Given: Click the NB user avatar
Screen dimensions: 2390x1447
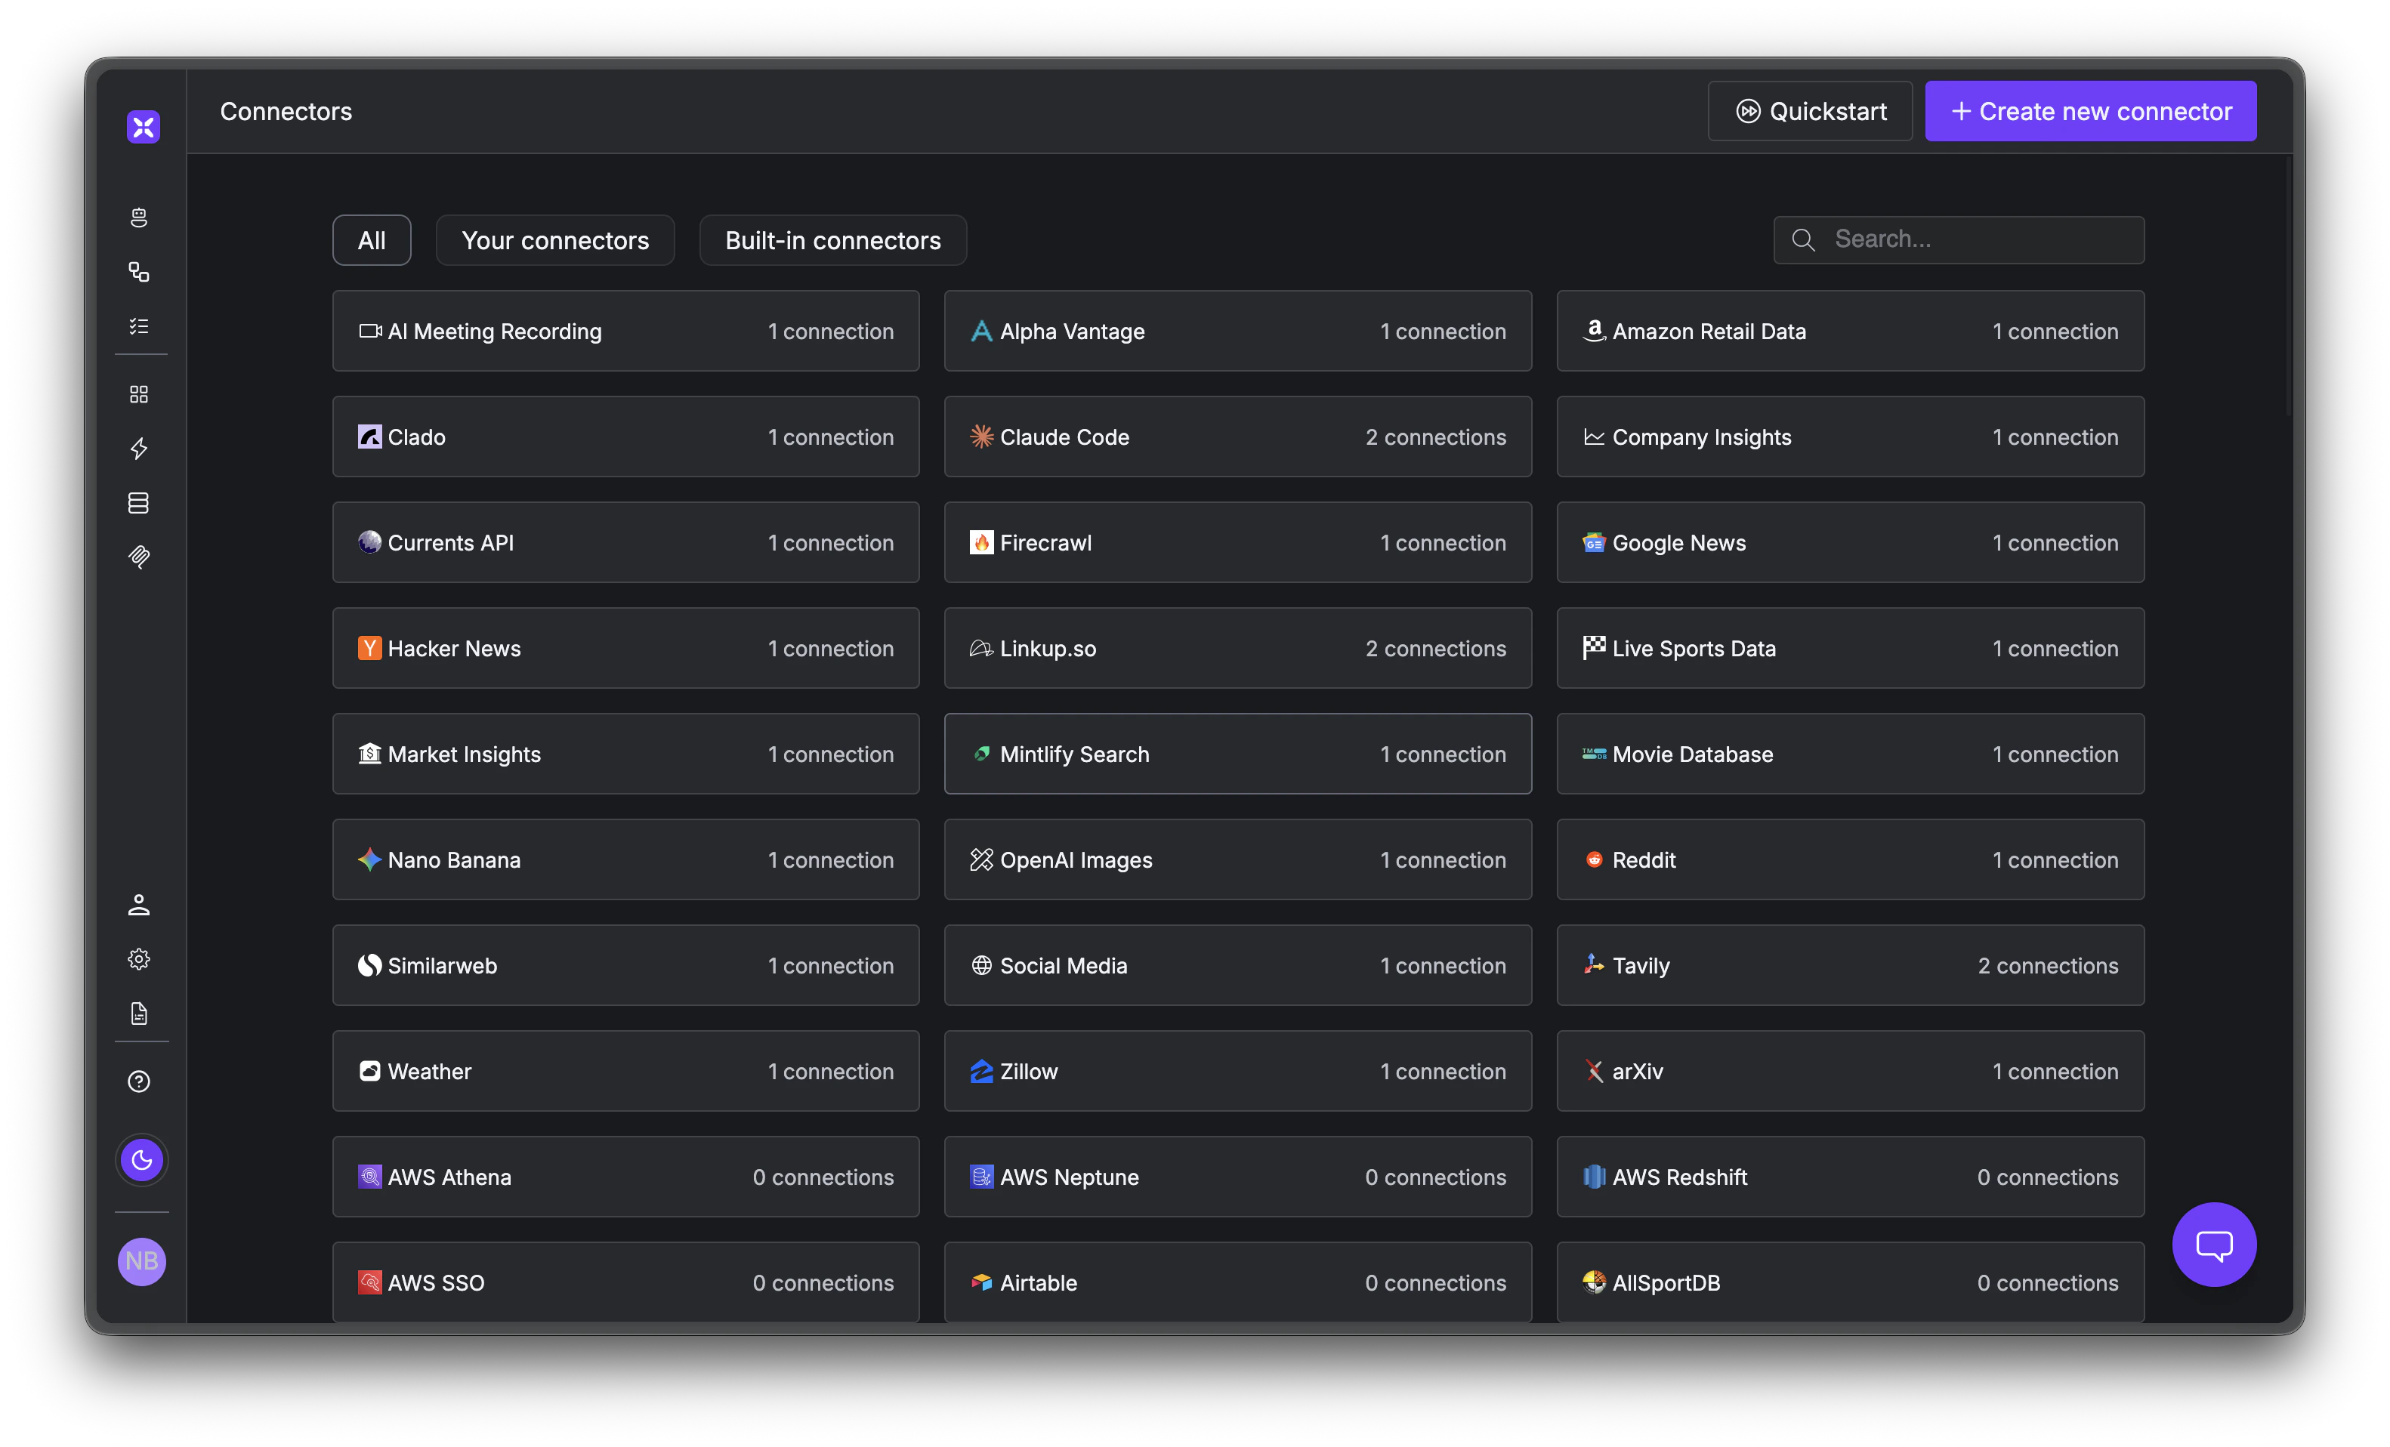Looking at the screenshot, I should click(x=141, y=1260).
